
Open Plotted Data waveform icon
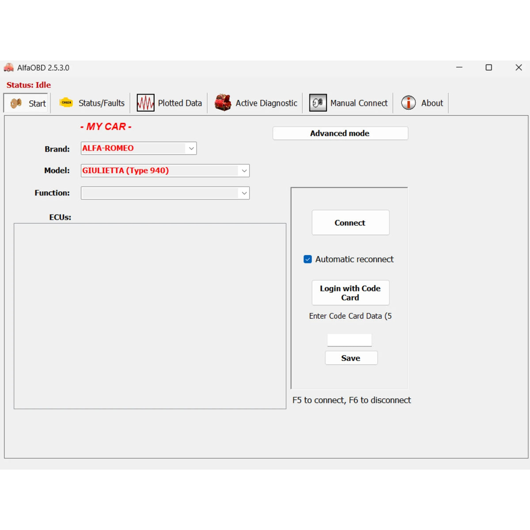[x=146, y=102]
